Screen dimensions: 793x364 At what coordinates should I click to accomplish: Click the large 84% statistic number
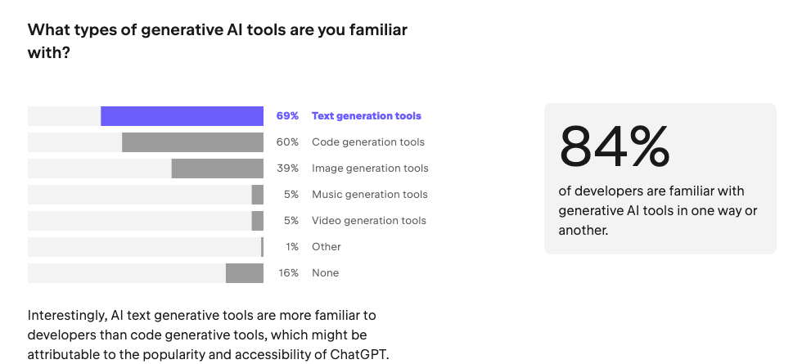click(x=615, y=147)
